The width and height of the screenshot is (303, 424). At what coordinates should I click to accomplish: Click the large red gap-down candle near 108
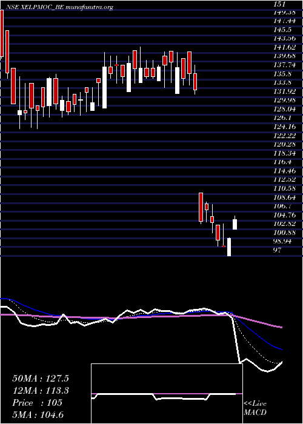click(x=201, y=208)
